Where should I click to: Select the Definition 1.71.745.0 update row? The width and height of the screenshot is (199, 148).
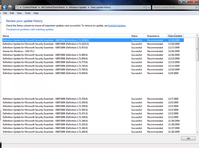click(93, 66)
